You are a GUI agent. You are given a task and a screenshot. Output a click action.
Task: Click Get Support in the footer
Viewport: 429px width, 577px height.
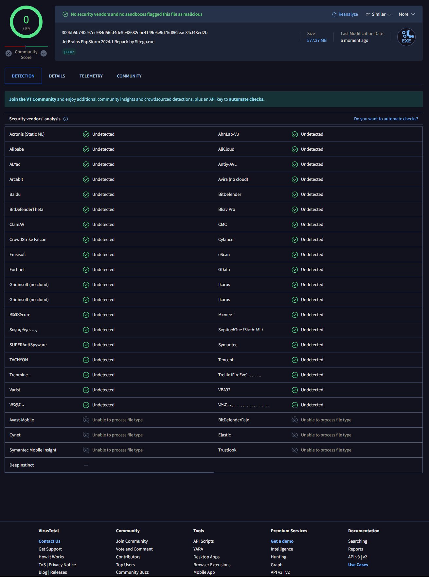(50, 549)
